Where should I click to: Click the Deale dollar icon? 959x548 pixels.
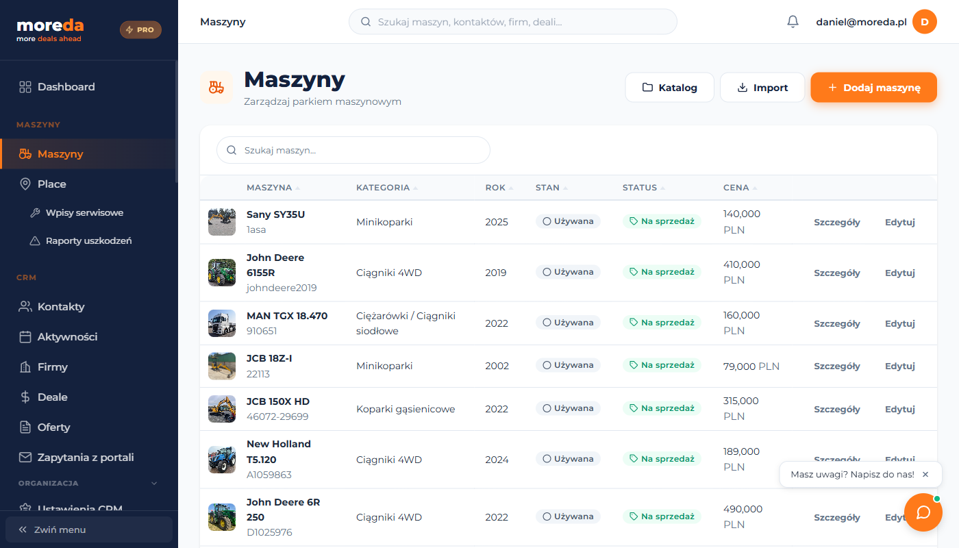pos(25,397)
